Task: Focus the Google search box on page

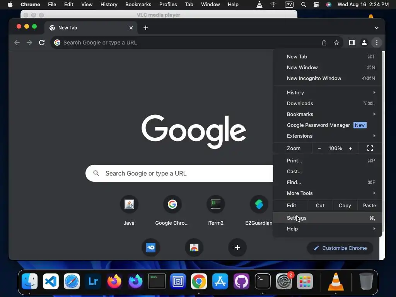Action: tap(179, 173)
